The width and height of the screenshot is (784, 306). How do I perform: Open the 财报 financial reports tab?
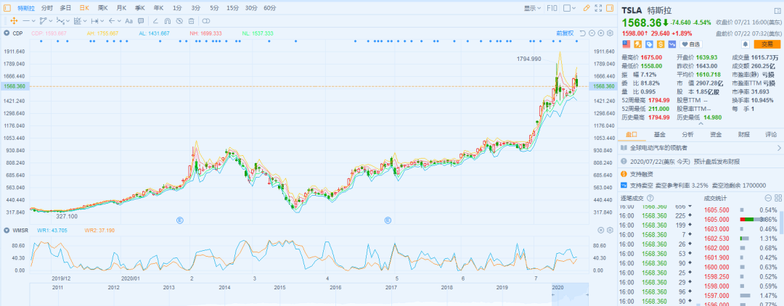(x=743, y=134)
